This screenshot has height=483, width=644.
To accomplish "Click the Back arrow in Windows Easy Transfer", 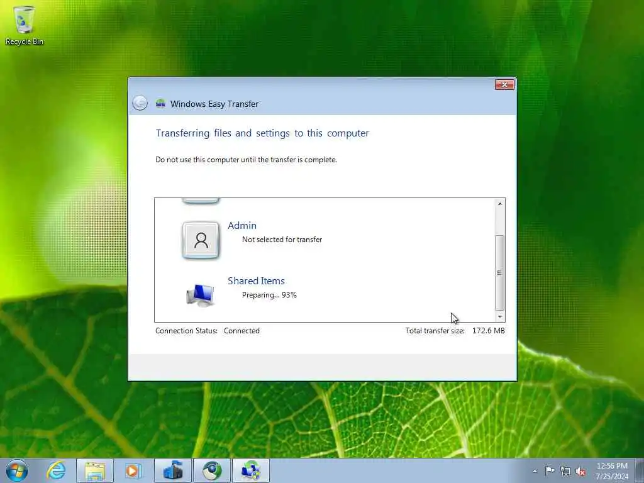I will click(x=140, y=103).
